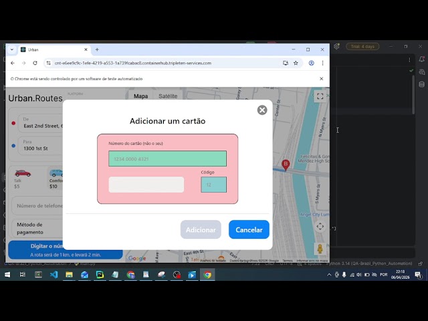Click the disabled Adicionar button
The image size is (428, 321).
[x=201, y=229]
